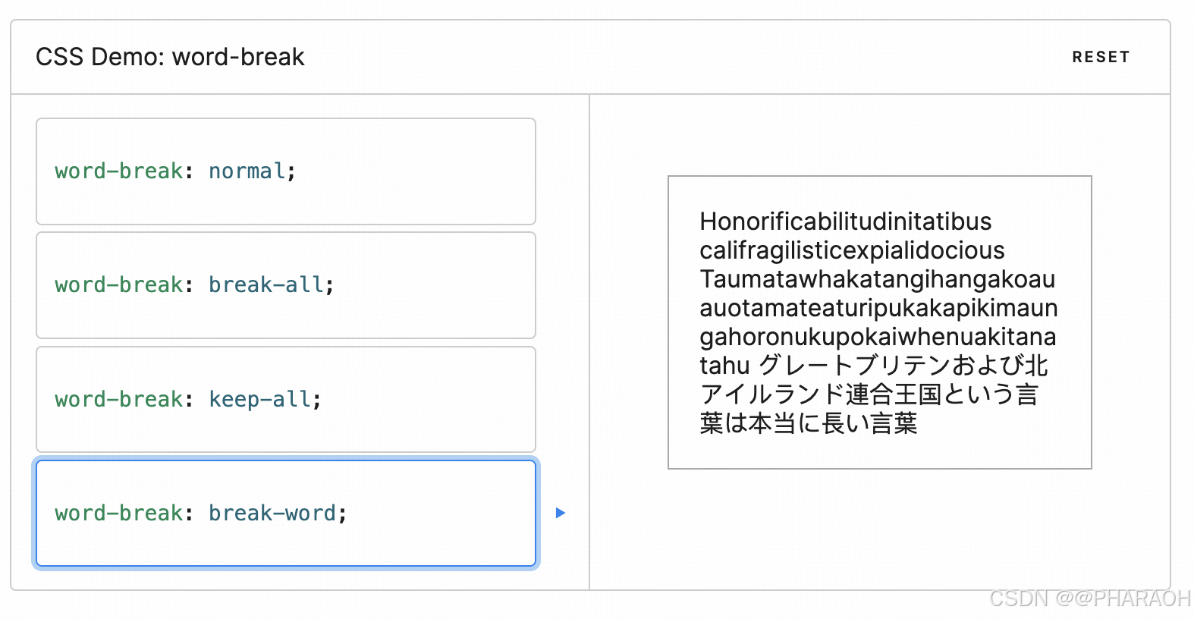1194x619 pixels.
Task: Select the word-break: break-all option
Action: [x=285, y=285]
